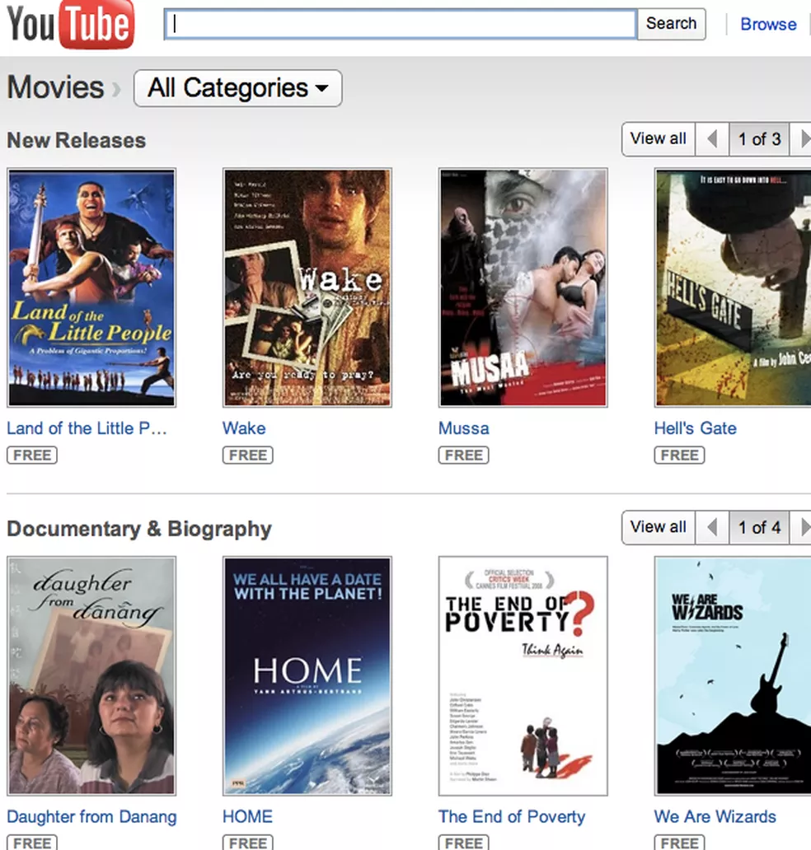Click the YouTube logo

(x=70, y=25)
